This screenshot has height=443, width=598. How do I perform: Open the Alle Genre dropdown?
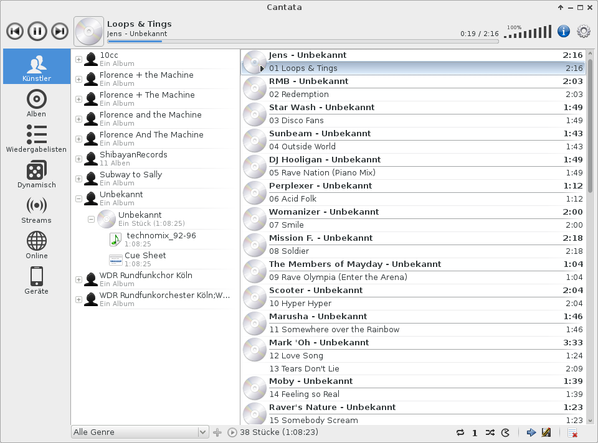(x=140, y=432)
